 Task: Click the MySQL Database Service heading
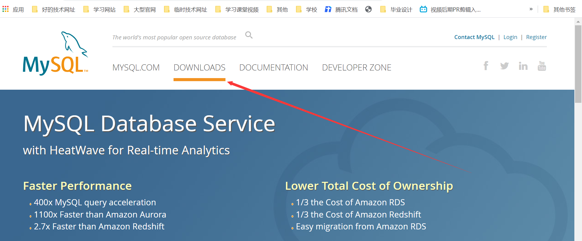[x=149, y=124]
